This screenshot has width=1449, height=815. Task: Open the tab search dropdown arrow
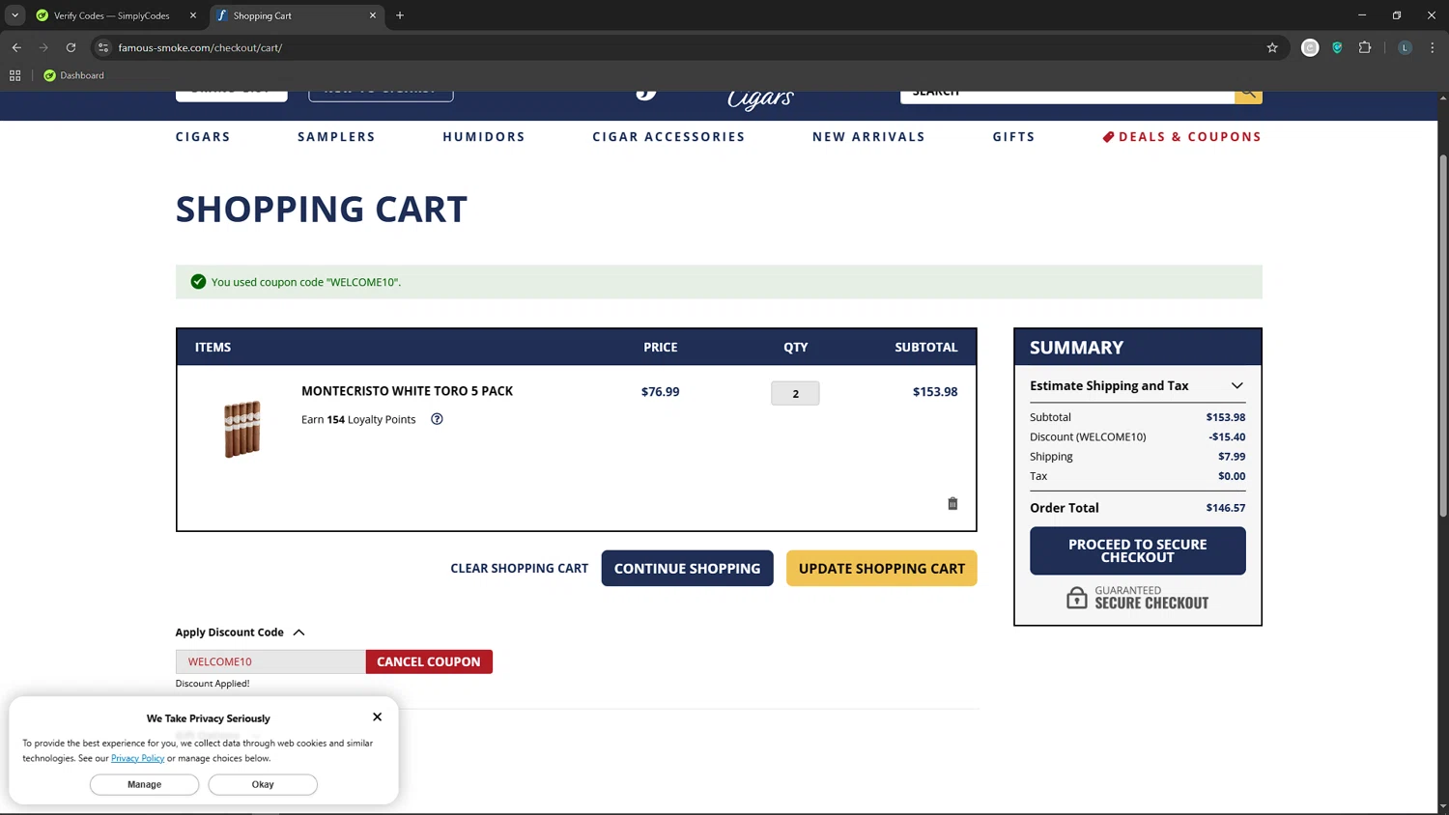click(14, 15)
